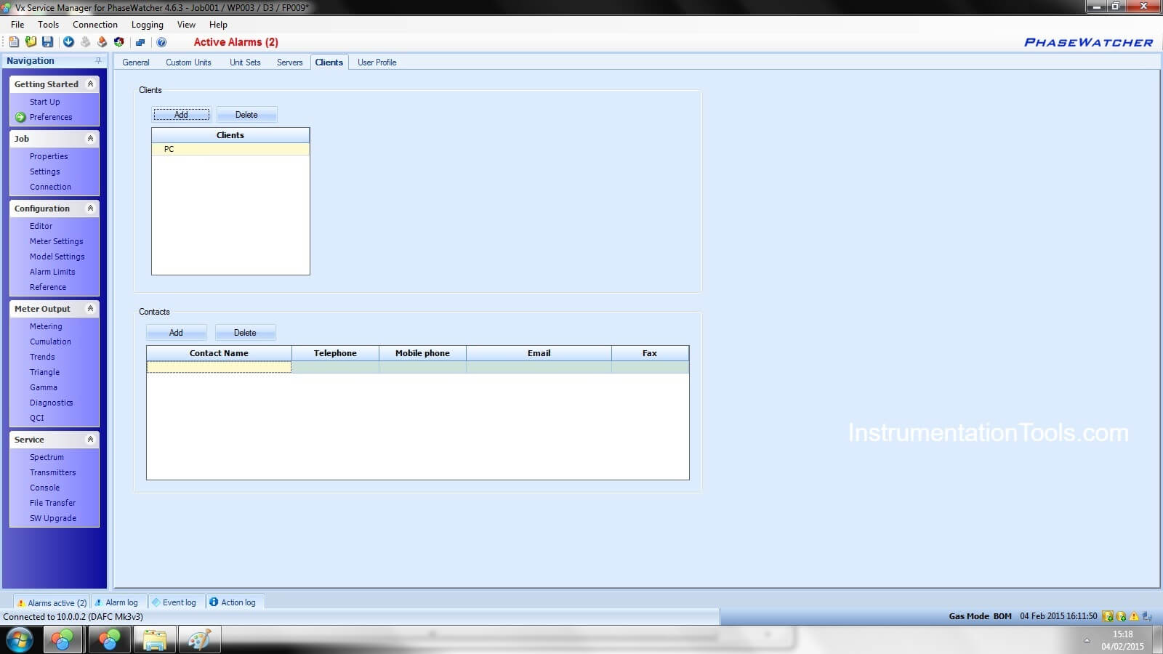Open Properties under Job
The height and width of the screenshot is (654, 1163).
click(49, 156)
